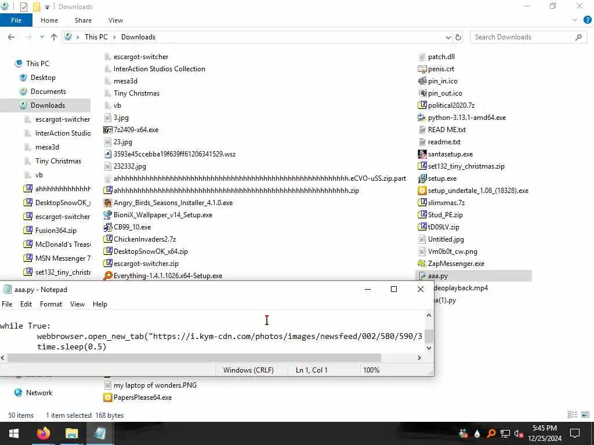Select the santasetup.exe icon
The height and width of the screenshot is (445, 594).
(422, 154)
